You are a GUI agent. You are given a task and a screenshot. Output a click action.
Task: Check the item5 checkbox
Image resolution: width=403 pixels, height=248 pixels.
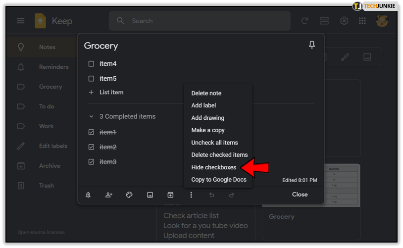(x=91, y=79)
